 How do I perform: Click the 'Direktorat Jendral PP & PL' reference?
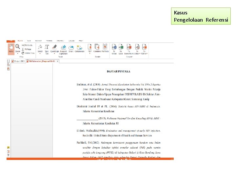(x=119, y=109)
